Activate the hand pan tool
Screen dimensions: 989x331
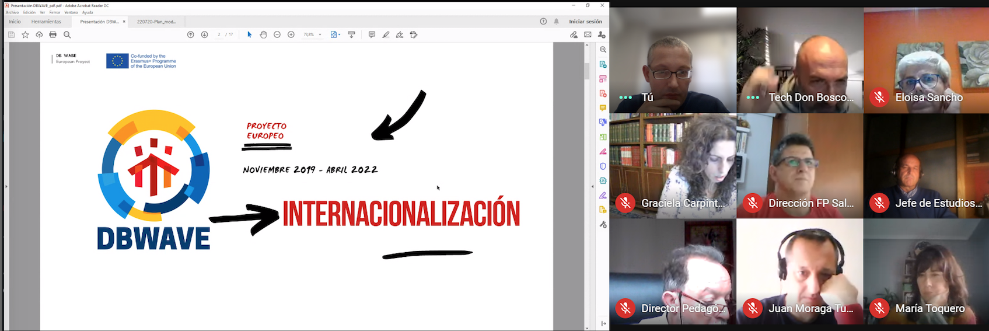[263, 35]
